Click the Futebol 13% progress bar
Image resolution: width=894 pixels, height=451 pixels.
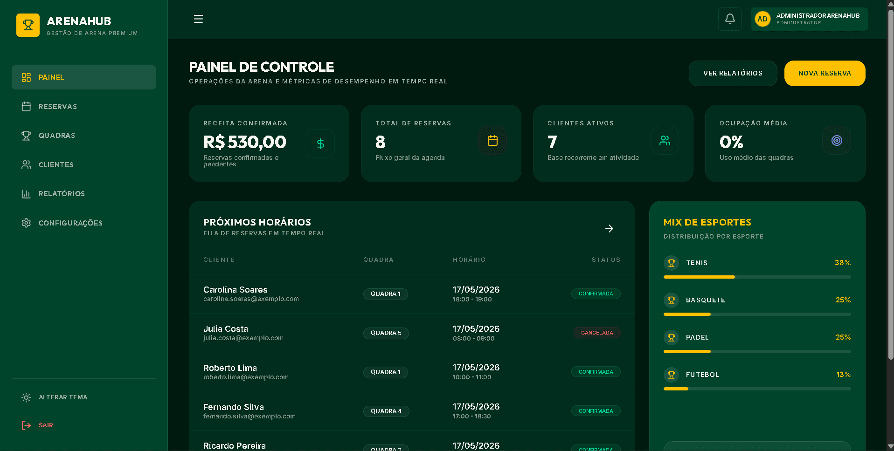pyautogui.click(x=757, y=389)
